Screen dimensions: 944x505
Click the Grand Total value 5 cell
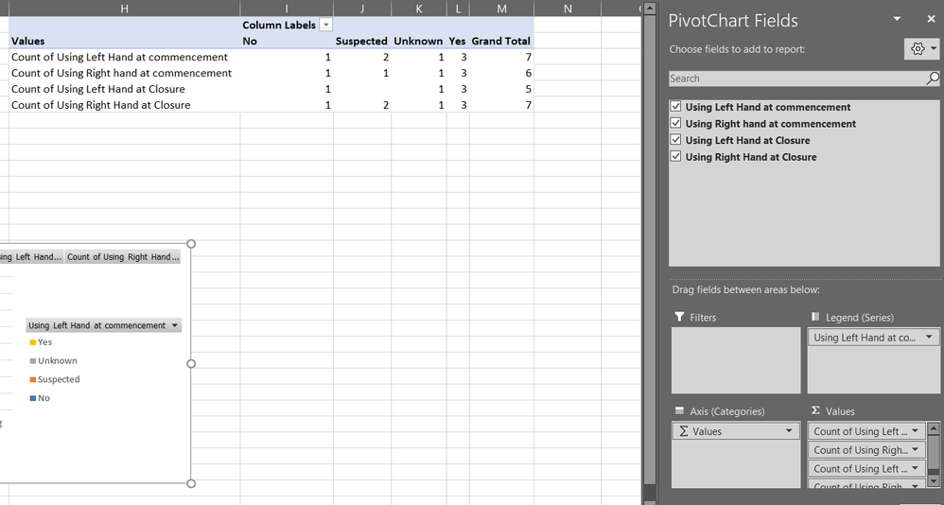tap(501, 89)
